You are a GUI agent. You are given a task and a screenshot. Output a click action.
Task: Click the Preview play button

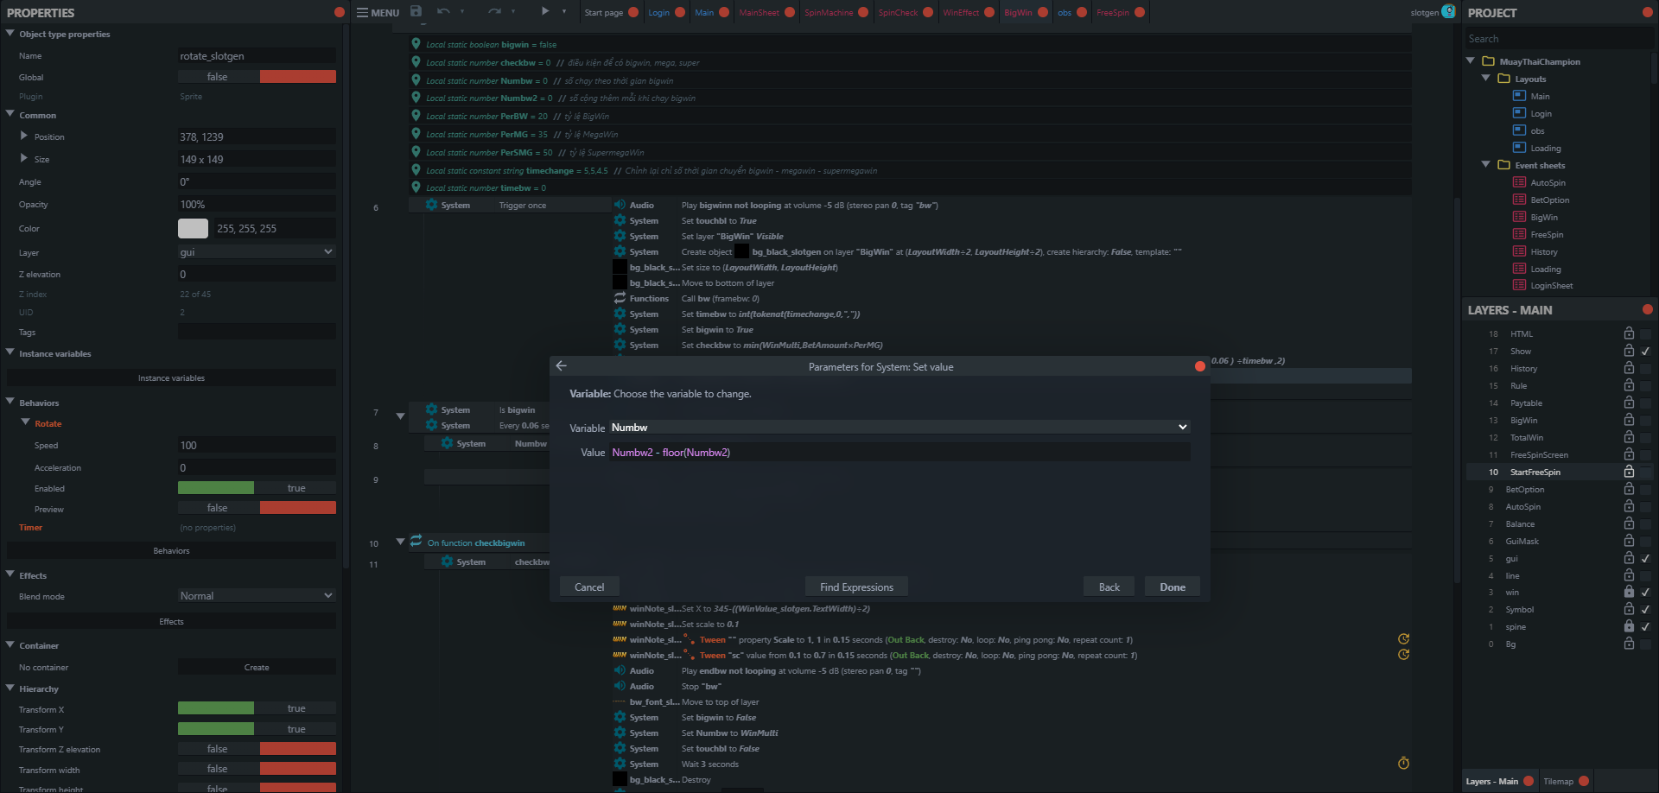(x=545, y=11)
